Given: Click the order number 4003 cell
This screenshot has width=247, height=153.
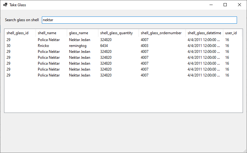Looking at the screenshot, I should 145,46.
